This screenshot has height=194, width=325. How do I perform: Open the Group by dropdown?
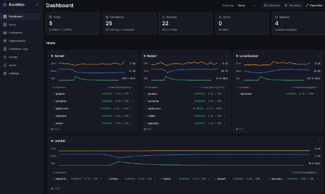247,5
